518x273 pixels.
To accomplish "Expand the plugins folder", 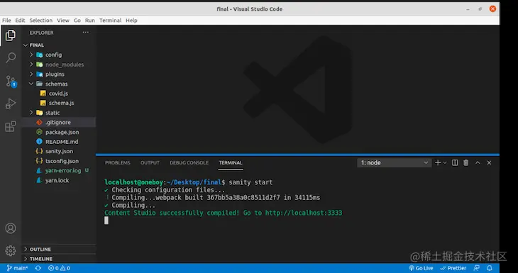I will (x=59, y=74).
